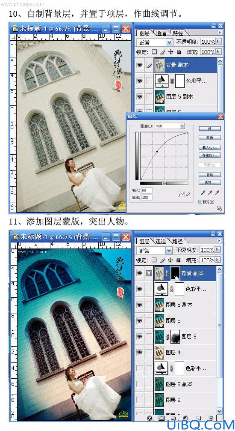Hide 图层 5 layer in step 11 panel
The width and height of the screenshot is (235, 431).
click(140, 320)
